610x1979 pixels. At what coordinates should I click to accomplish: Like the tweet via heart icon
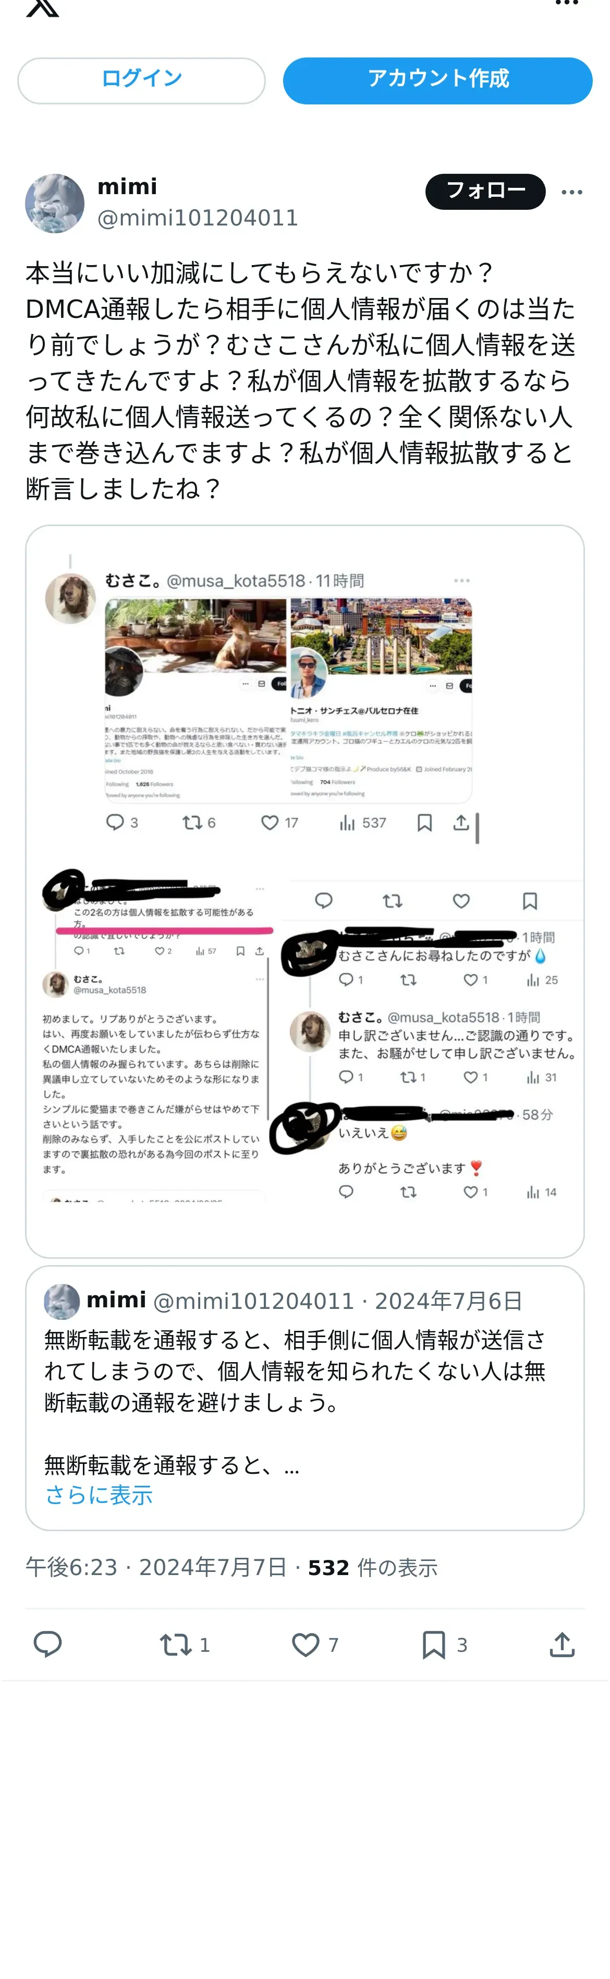click(x=314, y=1645)
